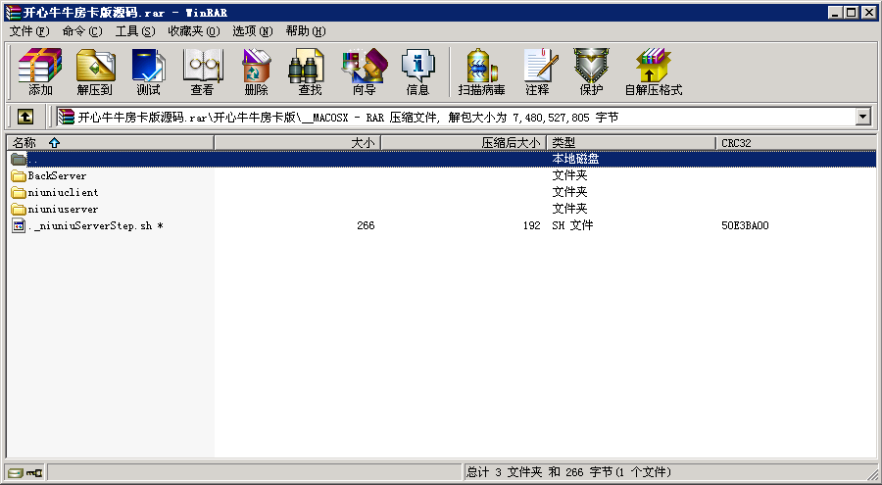Run the Virus Scan (扫描病毒) icon
882x485 pixels.
coord(481,72)
